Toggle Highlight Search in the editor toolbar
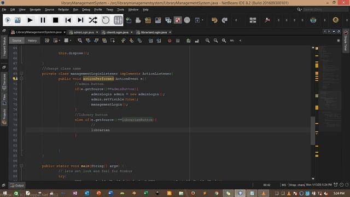The width and height of the screenshot is (350, 197). pos(104,40)
